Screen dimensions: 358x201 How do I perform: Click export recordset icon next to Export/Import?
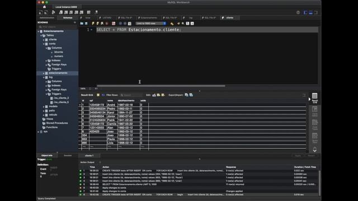click(186, 95)
